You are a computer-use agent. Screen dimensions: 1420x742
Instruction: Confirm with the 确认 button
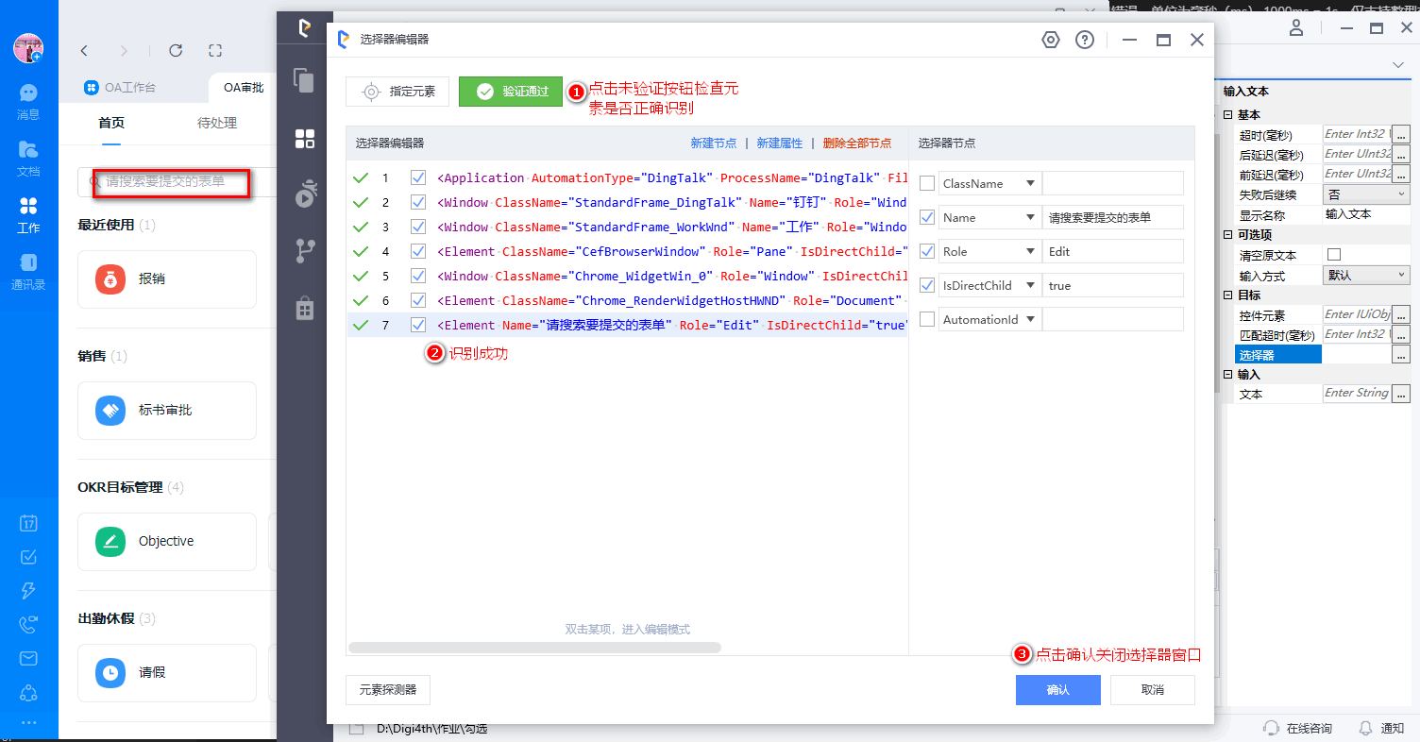(x=1058, y=690)
